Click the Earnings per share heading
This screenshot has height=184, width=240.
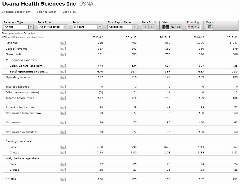[x=19, y=141]
